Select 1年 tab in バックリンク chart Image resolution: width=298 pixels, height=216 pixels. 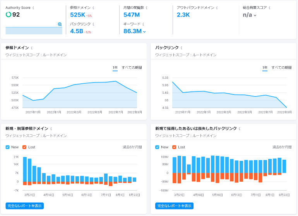pos(265,68)
